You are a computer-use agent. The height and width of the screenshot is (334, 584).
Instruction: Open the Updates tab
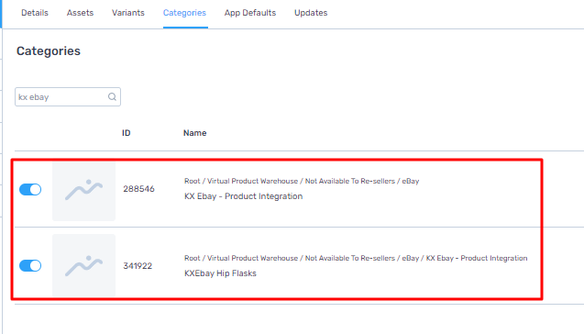pos(311,13)
